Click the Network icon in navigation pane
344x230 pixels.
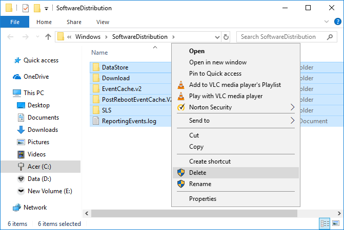coord(16,208)
